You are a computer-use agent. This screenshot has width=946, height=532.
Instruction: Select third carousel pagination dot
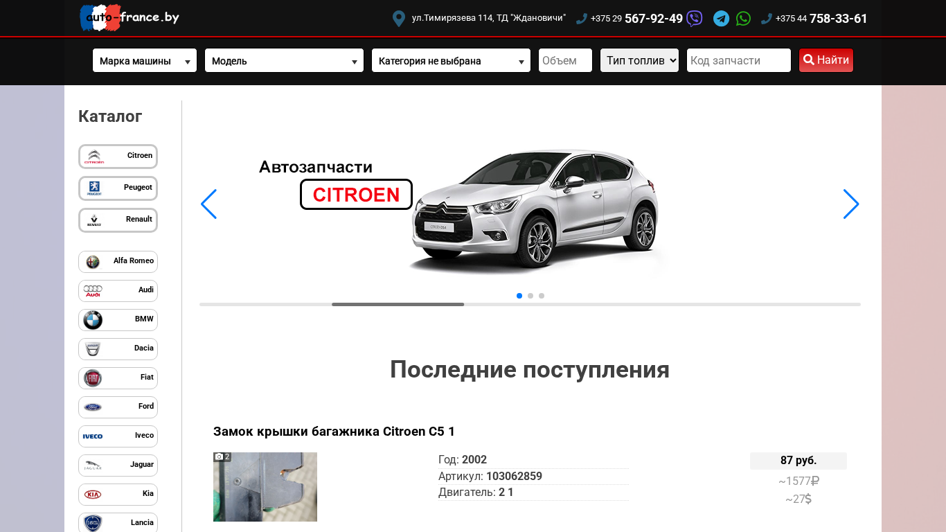[x=542, y=296]
